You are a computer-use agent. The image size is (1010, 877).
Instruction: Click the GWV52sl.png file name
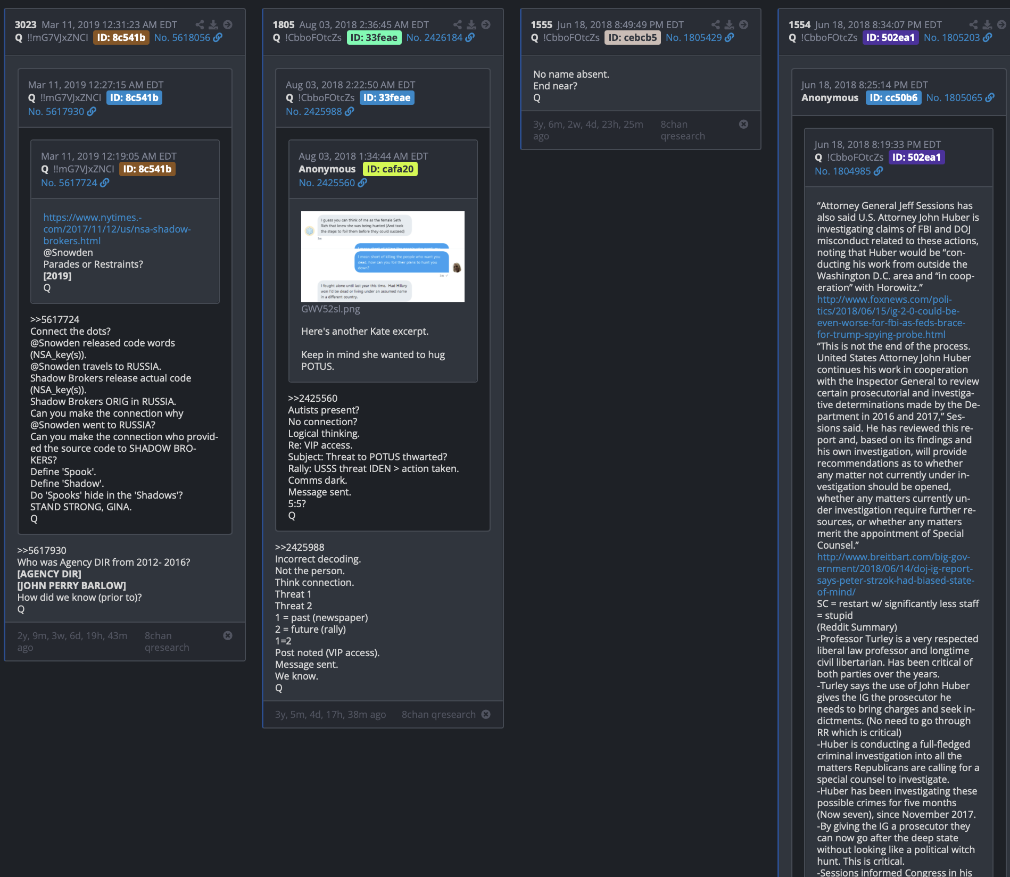click(330, 309)
